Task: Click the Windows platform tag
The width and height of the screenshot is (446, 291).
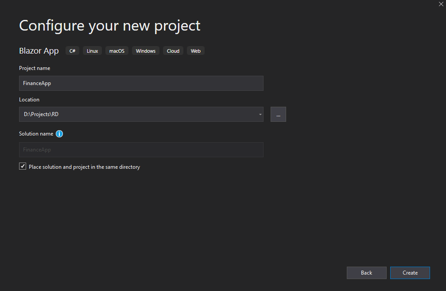Action: coord(146,51)
